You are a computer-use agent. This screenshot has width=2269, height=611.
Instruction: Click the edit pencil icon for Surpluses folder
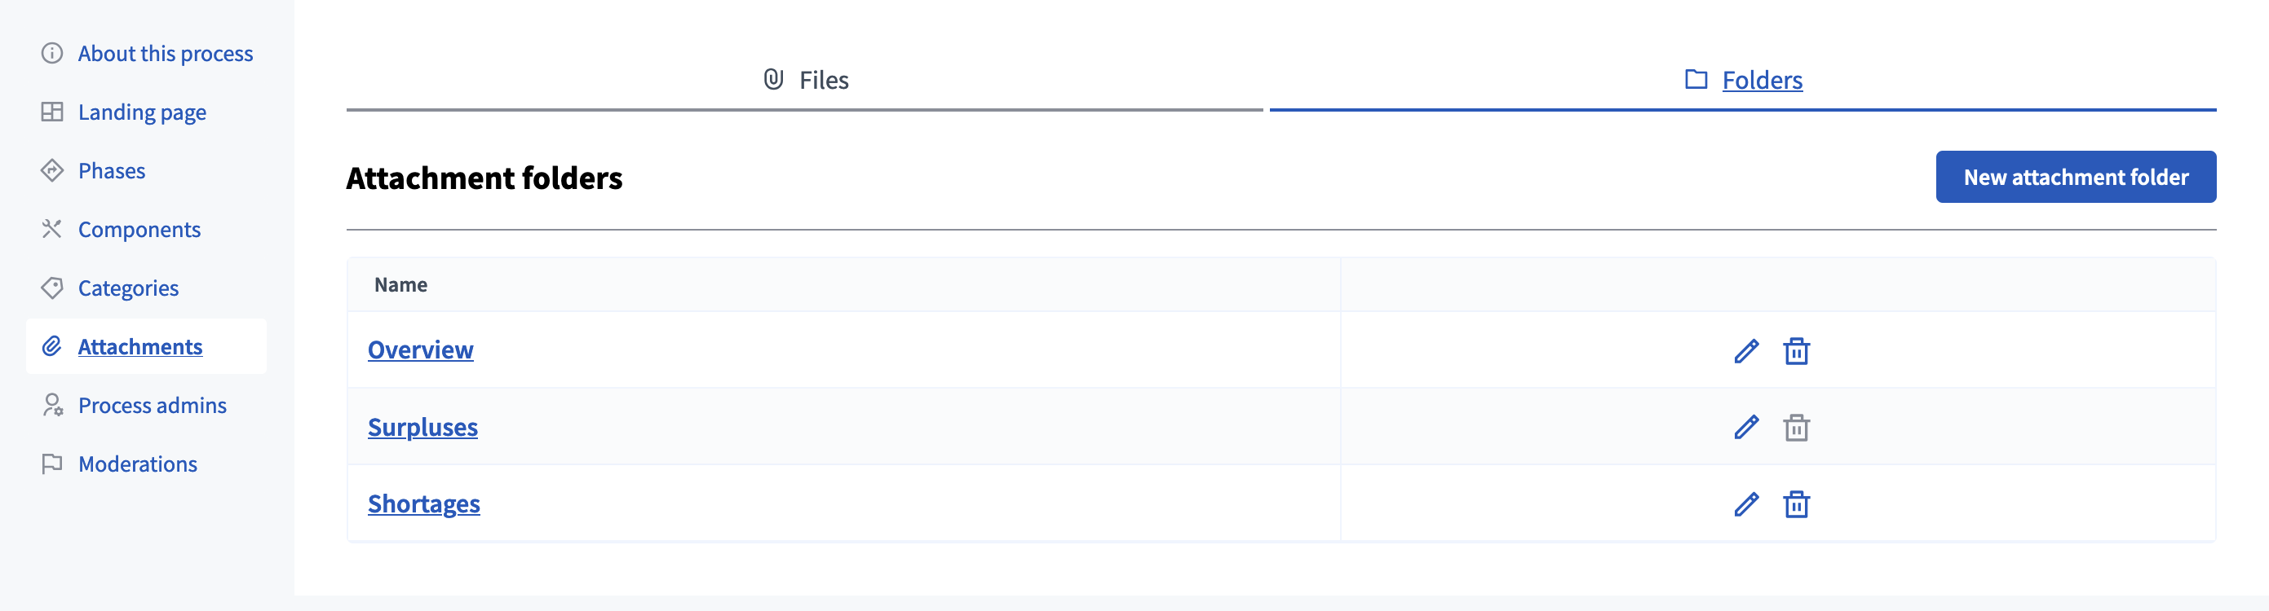pos(1745,427)
